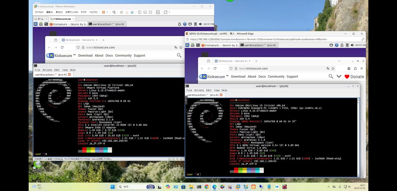Open the Help menu in QEMU guest qterminal
The image size is (397, 191).
pos(224,90)
